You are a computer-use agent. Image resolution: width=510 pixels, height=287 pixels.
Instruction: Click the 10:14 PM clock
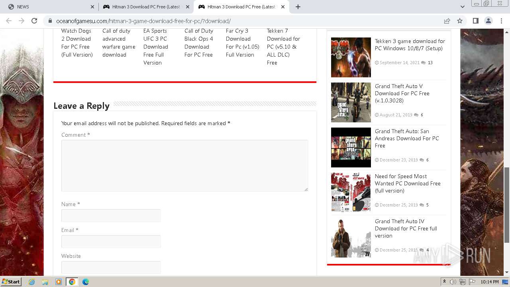(490, 282)
